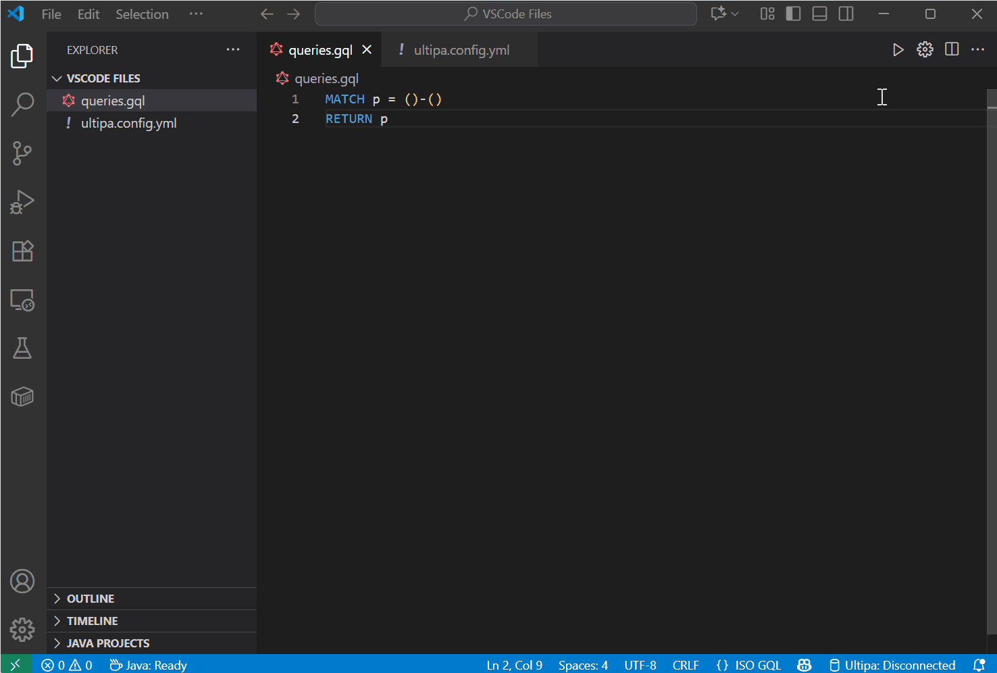The image size is (997, 673).
Task: Click the Accounts icon
Action: click(x=22, y=581)
